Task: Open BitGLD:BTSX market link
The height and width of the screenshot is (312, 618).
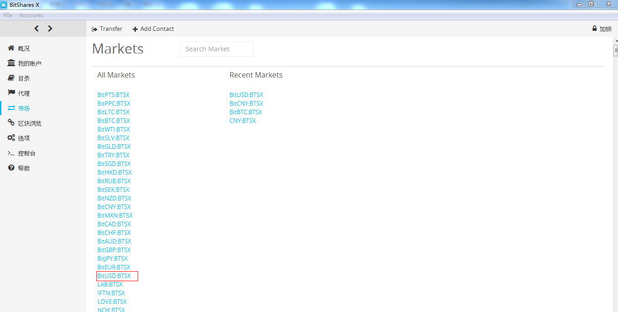Action: 114,146
